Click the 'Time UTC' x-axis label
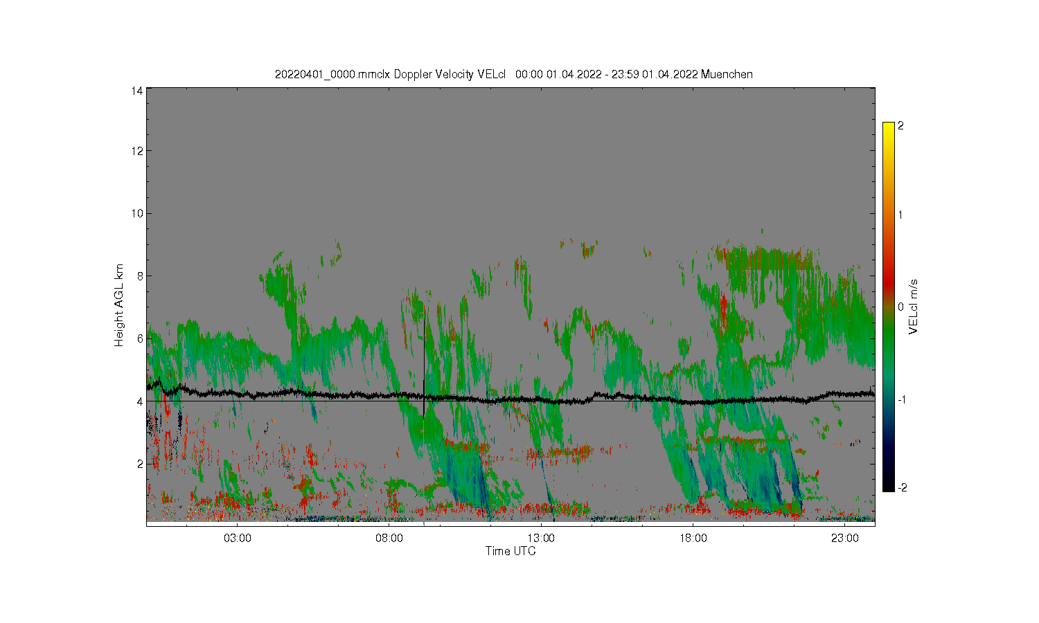This screenshot has height=623, width=1039. 510,551
